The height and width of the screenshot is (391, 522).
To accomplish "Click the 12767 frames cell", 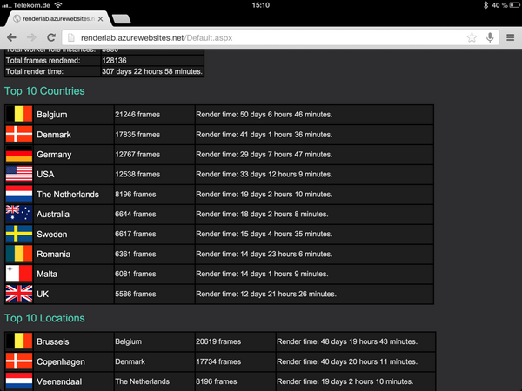I will [x=155, y=155].
